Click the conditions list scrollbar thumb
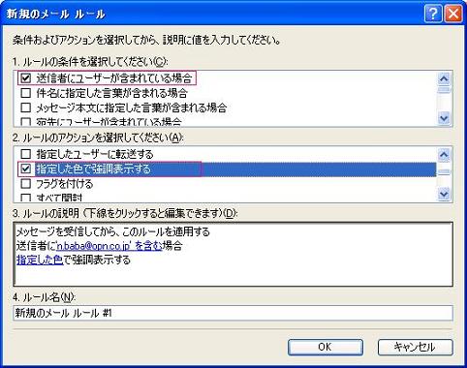 444,89
